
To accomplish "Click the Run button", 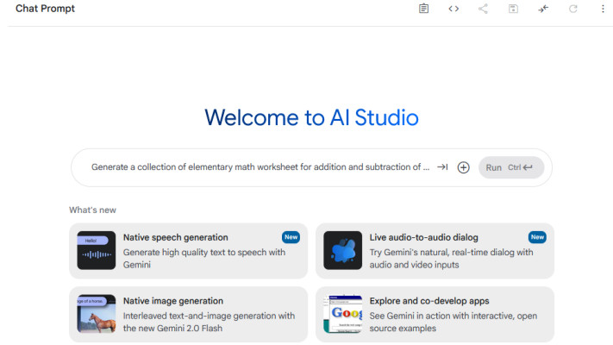I will coord(511,167).
